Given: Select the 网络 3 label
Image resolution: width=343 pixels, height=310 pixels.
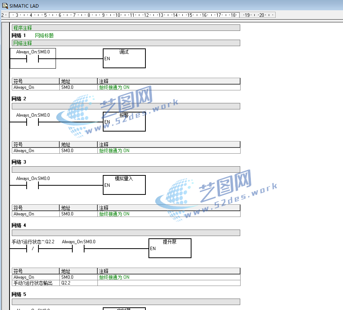Looking at the screenshot, I should coord(19,162).
